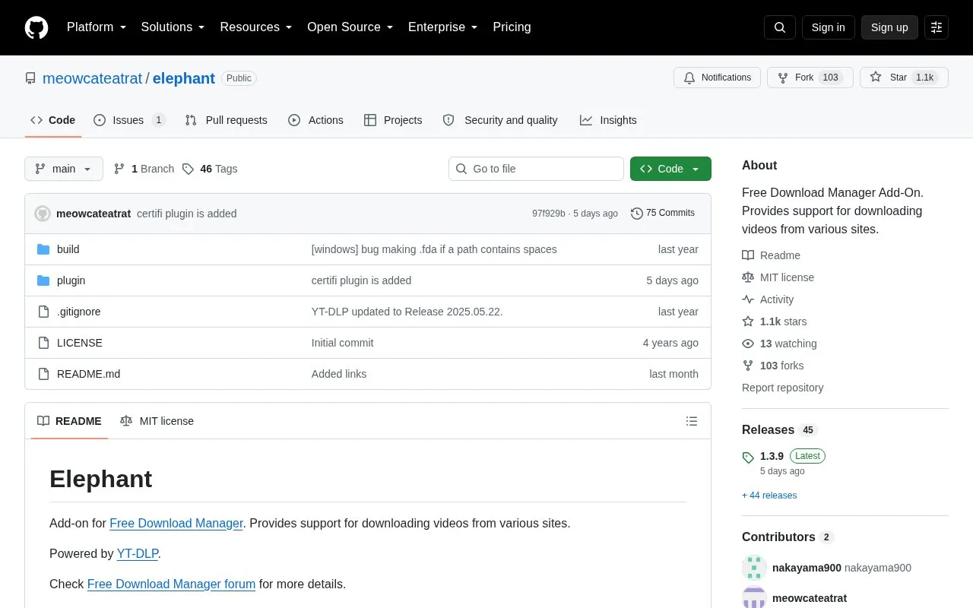Switch to the Pull requests tab
This screenshot has height=608, width=973.
226,120
